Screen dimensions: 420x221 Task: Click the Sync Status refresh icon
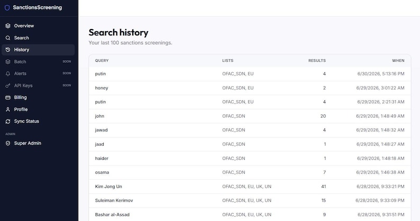[x=8, y=121]
